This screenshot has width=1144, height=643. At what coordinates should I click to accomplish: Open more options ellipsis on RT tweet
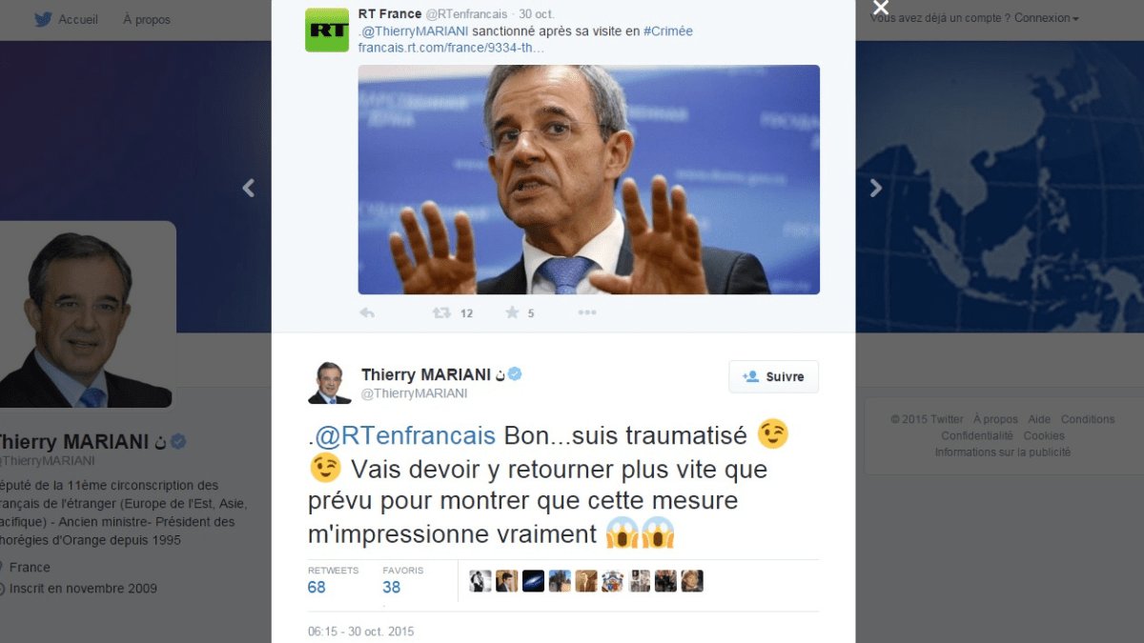(x=586, y=312)
